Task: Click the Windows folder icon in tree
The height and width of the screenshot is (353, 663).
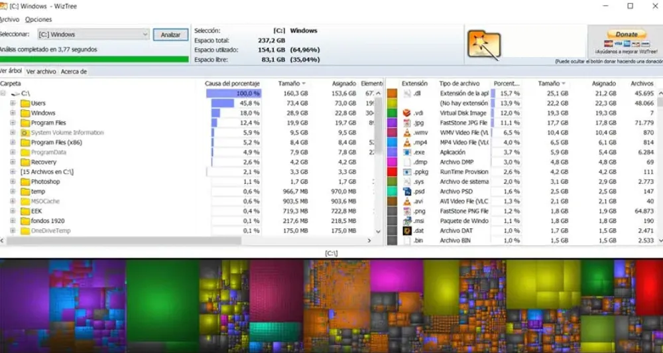Action: click(25, 113)
